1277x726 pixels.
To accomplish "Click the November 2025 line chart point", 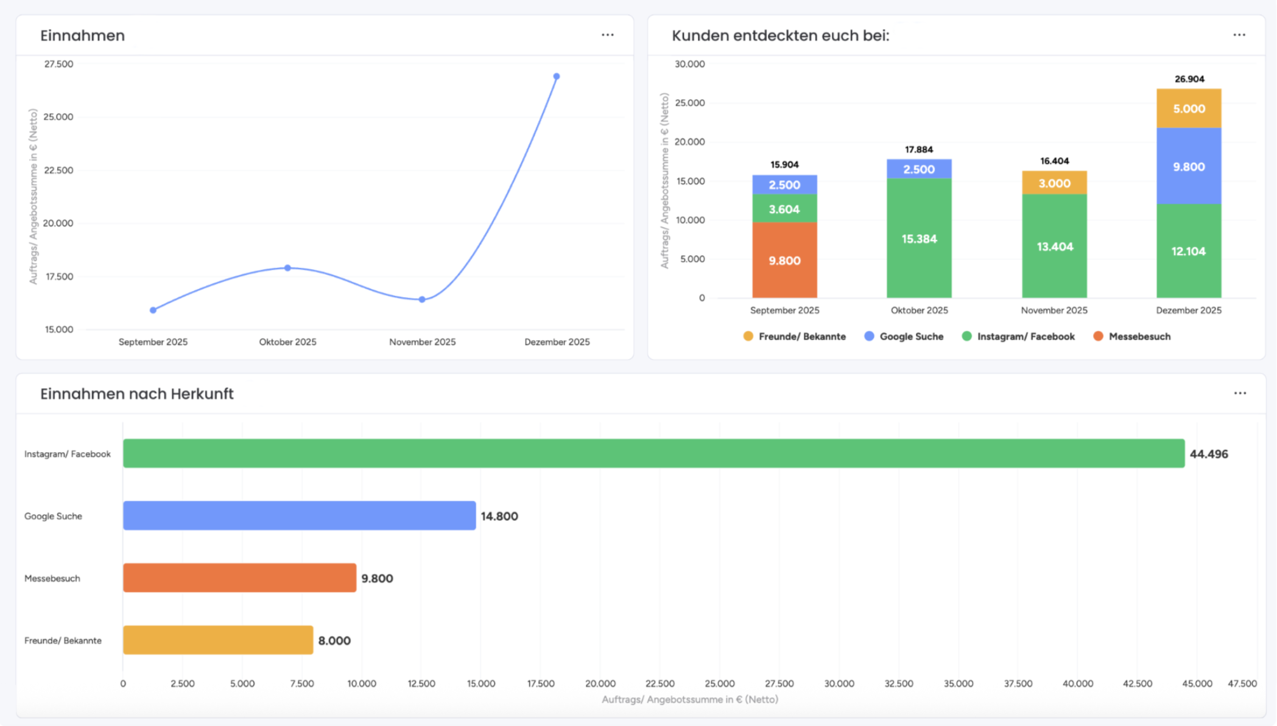I will (422, 299).
